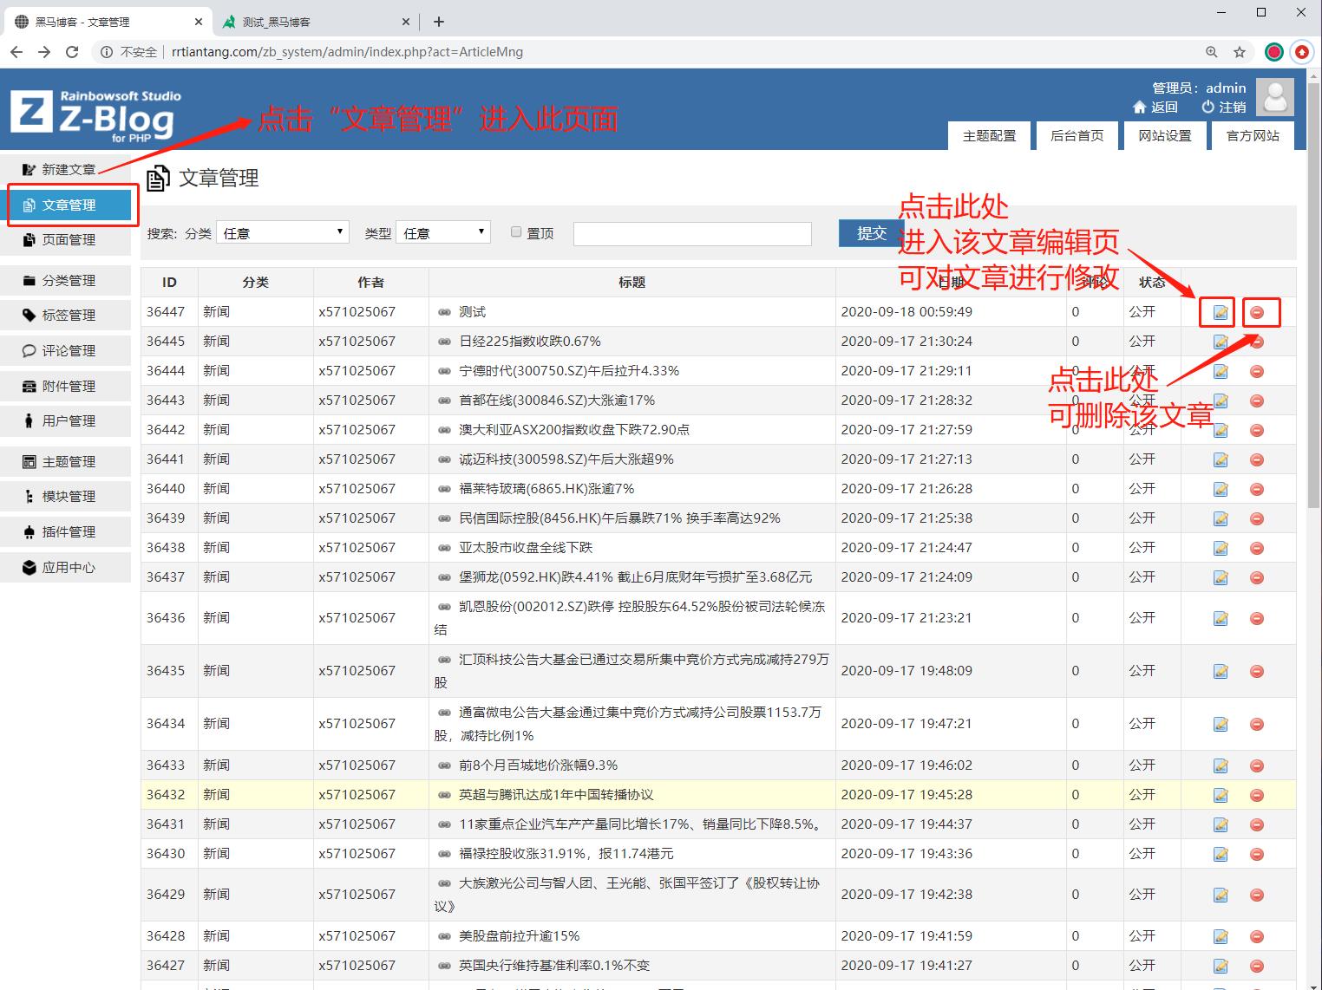Viewport: 1322px width, 990px height.
Task: Click the admin avatar picture
Action: coord(1275,97)
